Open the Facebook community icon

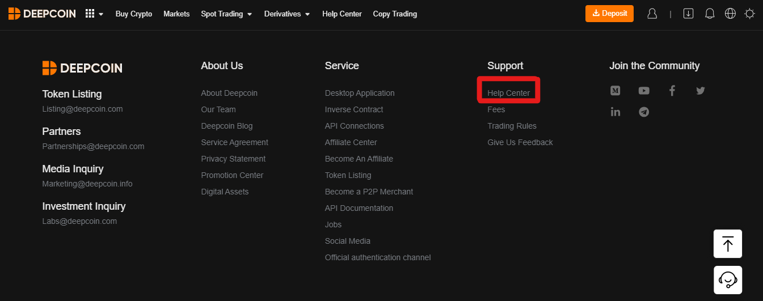coord(672,91)
